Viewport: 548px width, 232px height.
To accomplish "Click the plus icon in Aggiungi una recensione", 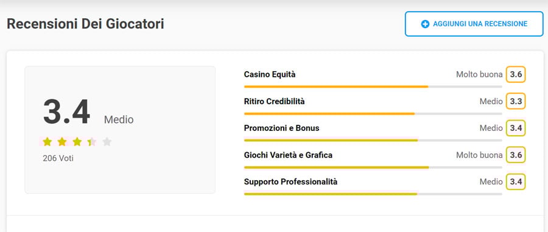I will point(425,24).
